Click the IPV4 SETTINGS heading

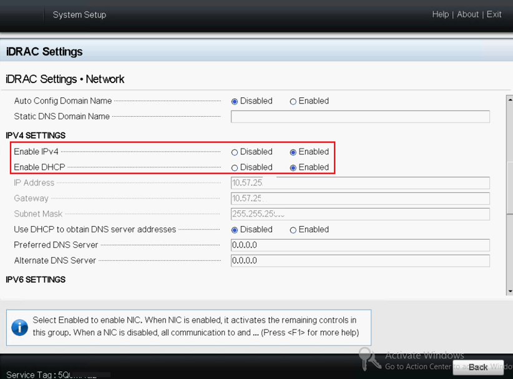click(x=36, y=135)
